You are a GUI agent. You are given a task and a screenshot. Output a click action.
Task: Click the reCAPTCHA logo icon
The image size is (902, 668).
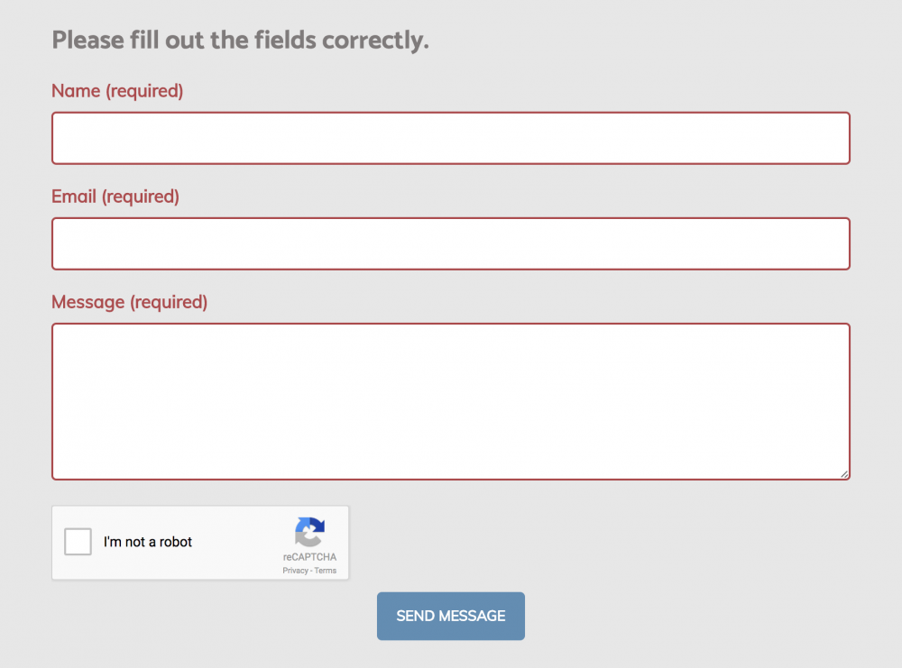pyautogui.click(x=309, y=533)
